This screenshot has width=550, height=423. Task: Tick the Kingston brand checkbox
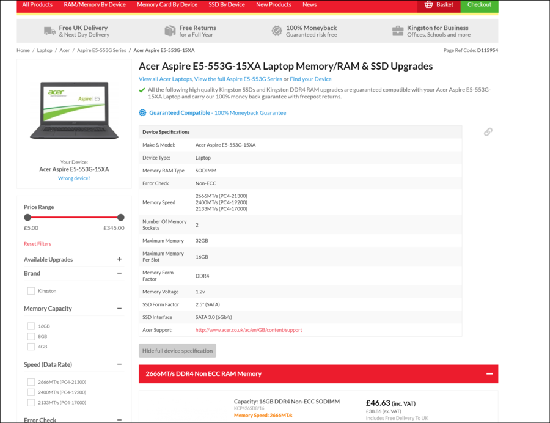pyautogui.click(x=31, y=291)
